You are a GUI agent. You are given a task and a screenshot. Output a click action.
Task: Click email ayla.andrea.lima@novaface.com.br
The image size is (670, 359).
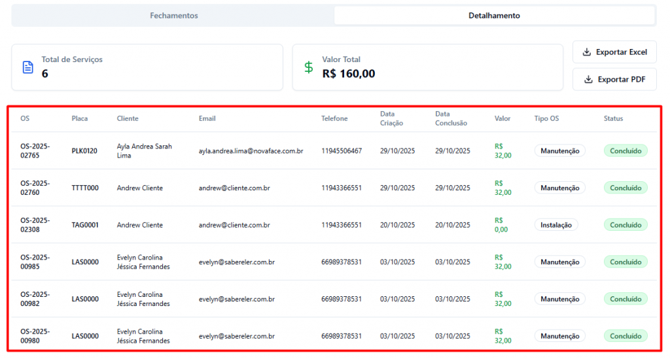(x=251, y=151)
